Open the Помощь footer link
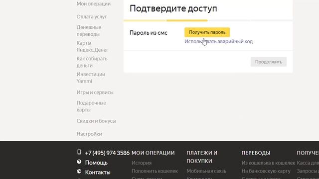The height and width of the screenshot is (179, 319). [x=96, y=163]
